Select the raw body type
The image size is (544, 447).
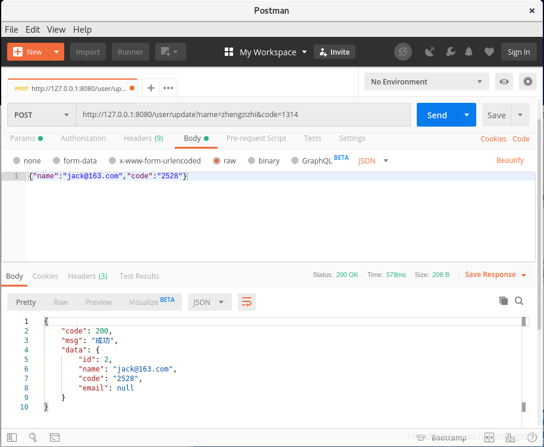click(x=216, y=160)
